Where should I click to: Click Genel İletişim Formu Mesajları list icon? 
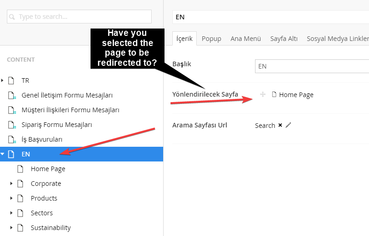click(x=12, y=95)
